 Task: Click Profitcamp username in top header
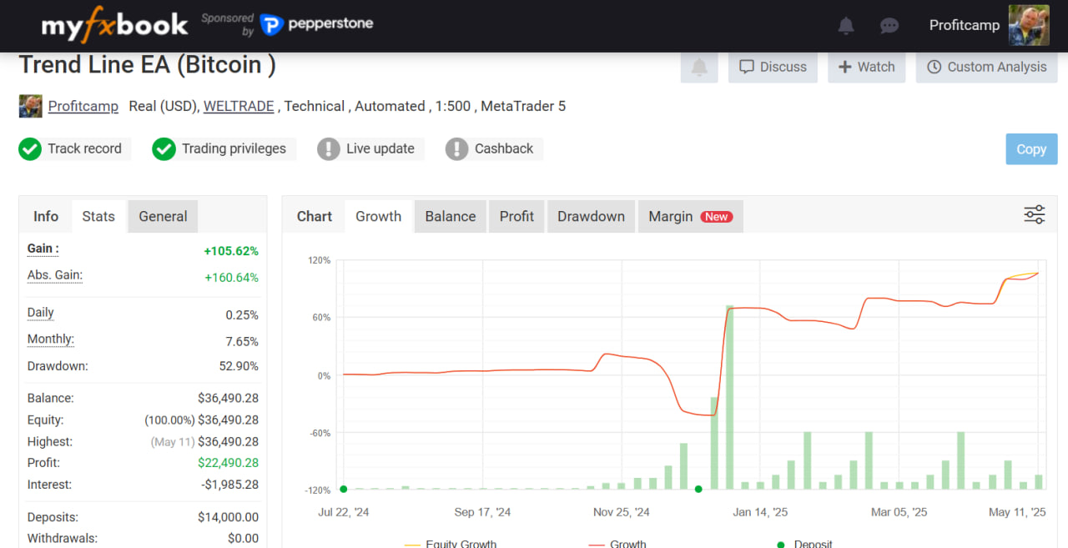point(965,25)
